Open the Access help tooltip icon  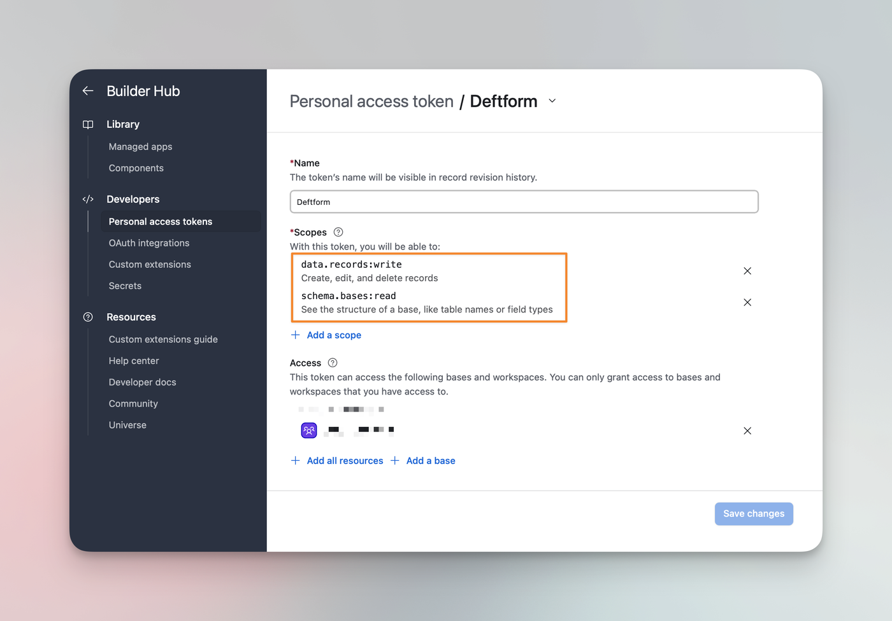click(x=333, y=363)
